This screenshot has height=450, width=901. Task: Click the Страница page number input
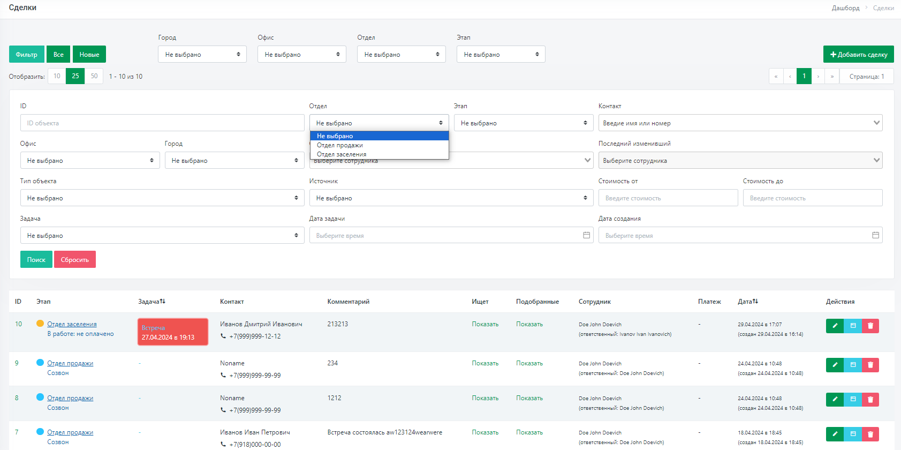(867, 76)
